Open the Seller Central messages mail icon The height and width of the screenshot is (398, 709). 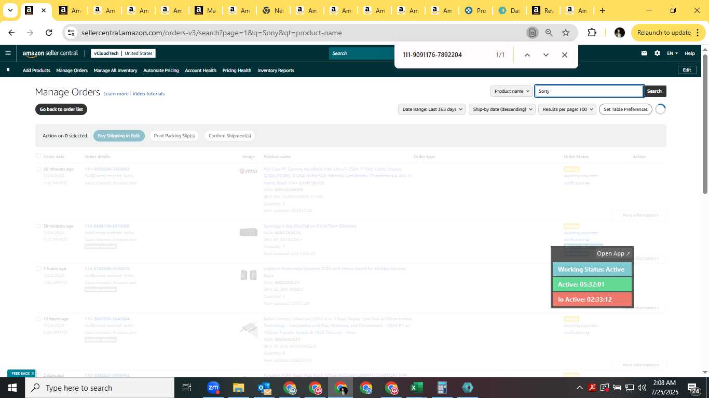[x=644, y=53]
